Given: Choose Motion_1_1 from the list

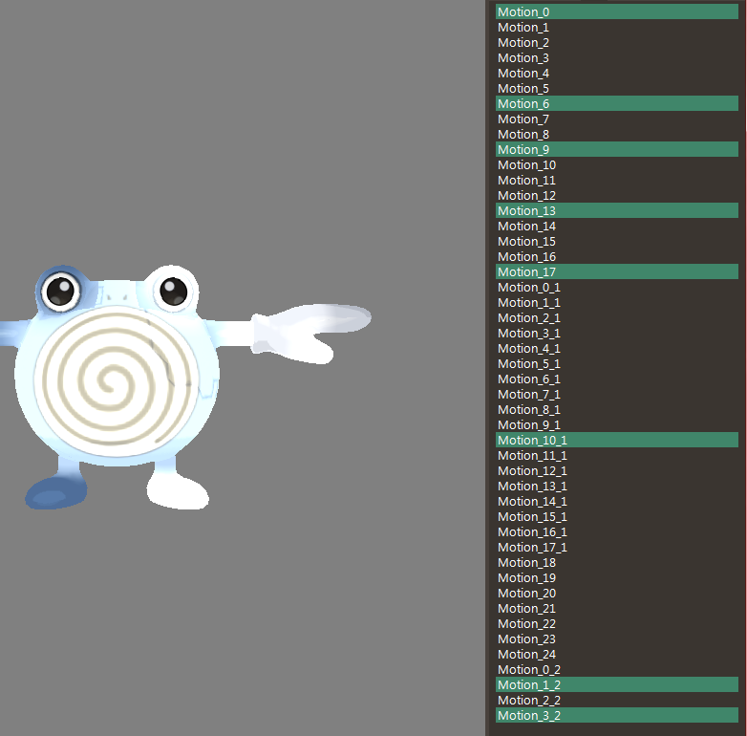Looking at the screenshot, I should [616, 302].
